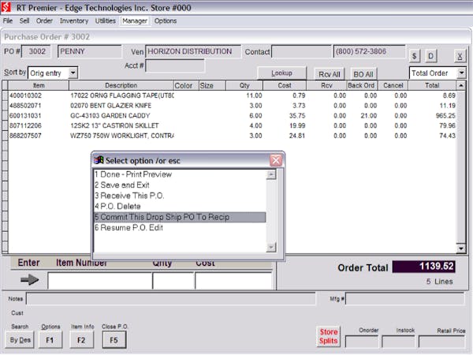Select option 3 Receive This P.O.

[180, 196]
